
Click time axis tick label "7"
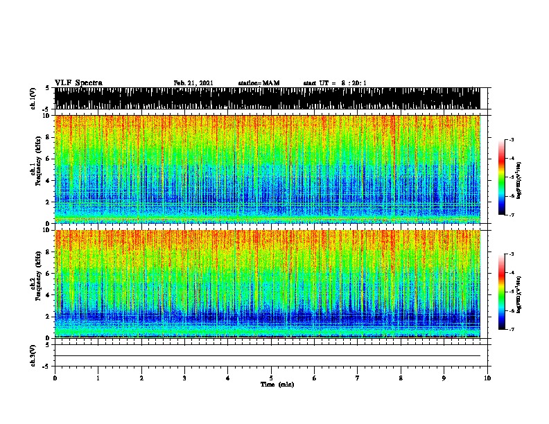pyautogui.click(x=358, y=378)
